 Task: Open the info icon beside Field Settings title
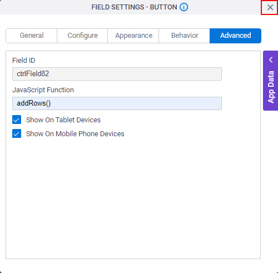[183, 7]
